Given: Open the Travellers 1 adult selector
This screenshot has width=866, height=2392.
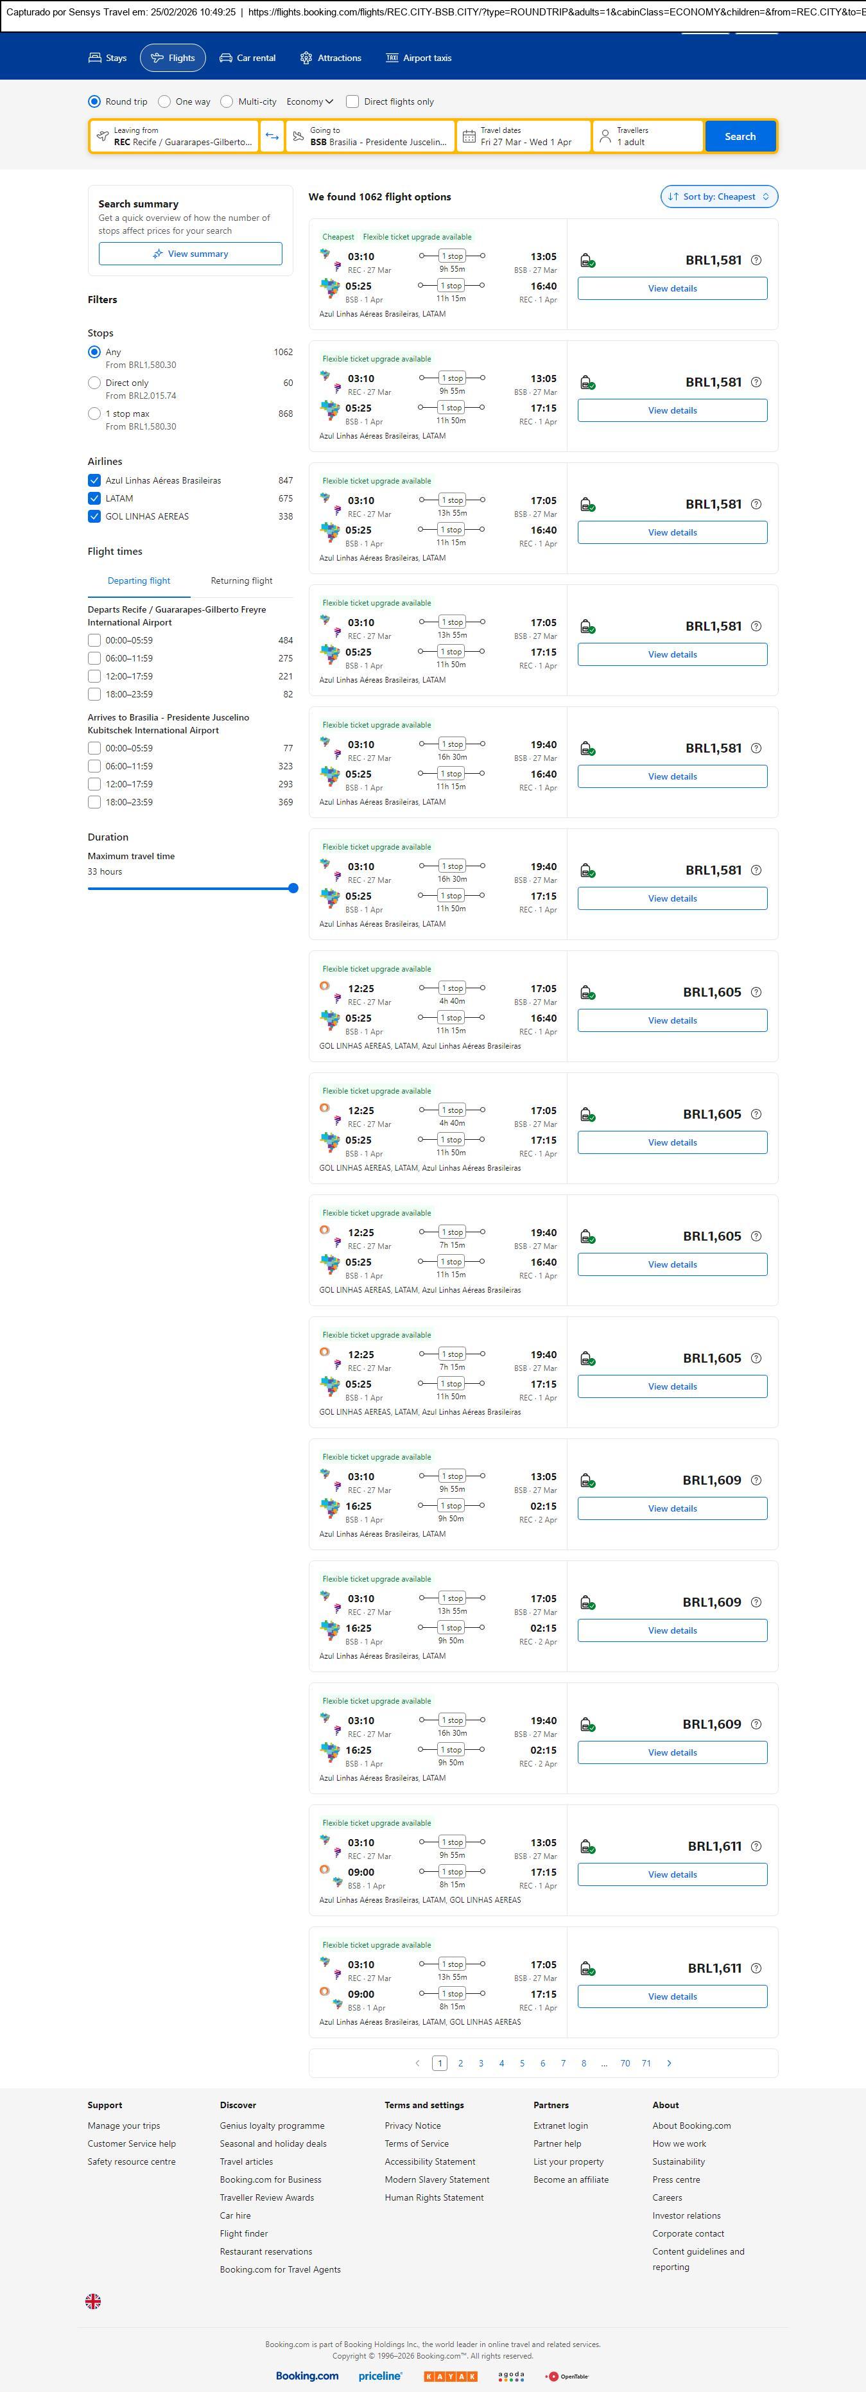Looking at the screenshot, I should coord(647,137).
